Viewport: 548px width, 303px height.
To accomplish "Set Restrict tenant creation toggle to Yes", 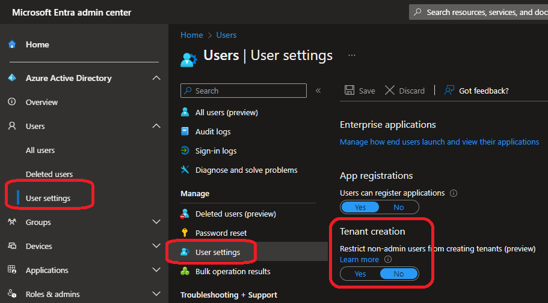I will click(360, 274).
